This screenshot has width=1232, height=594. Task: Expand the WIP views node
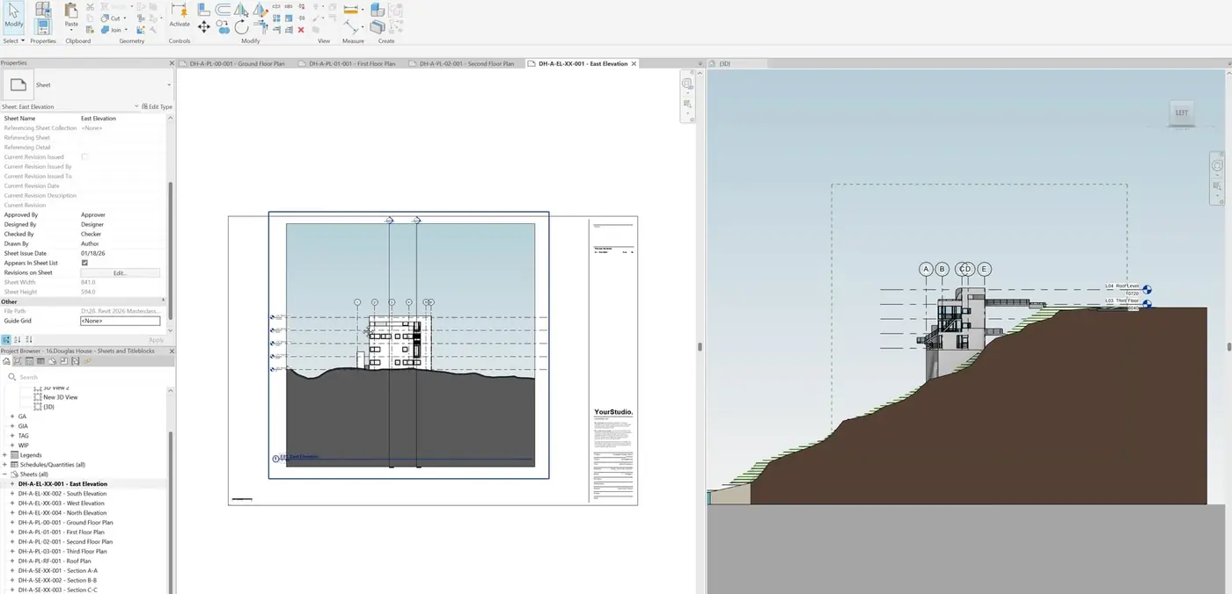(x=12, y=445)
